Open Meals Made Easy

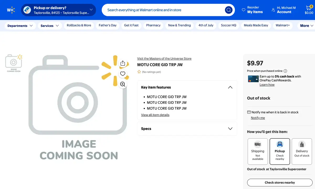pos(256,25)
